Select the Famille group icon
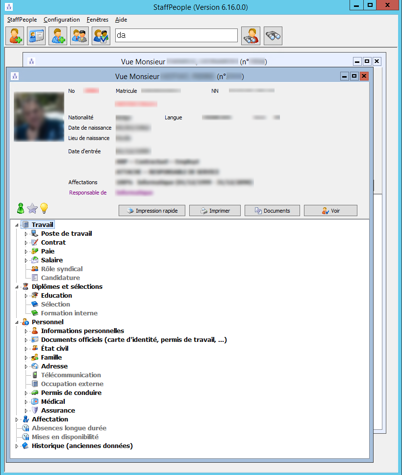Screen dimensions: 402x475 (35, 357)
